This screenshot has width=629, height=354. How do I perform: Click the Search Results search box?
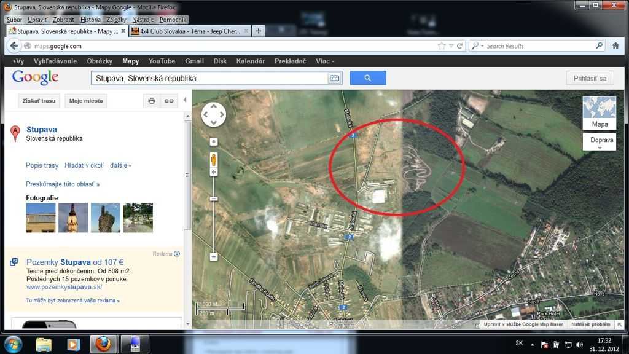click(x=539, y=46)
